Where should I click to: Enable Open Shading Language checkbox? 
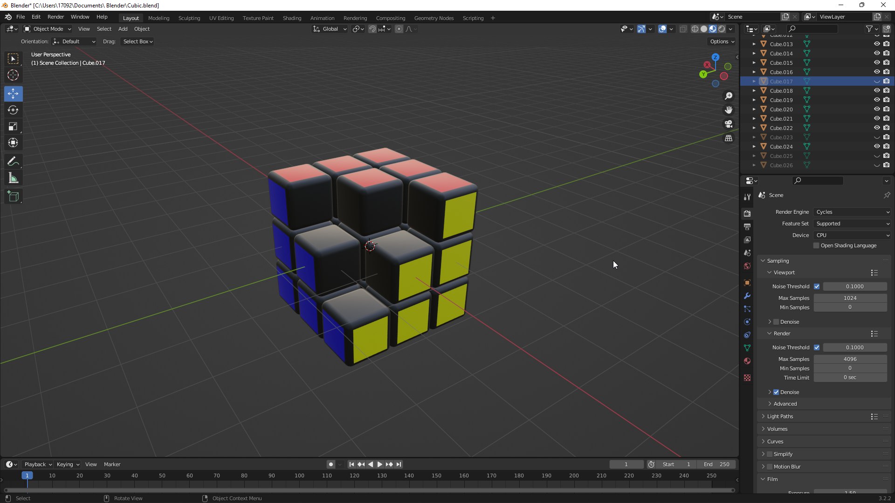[816, 245]
